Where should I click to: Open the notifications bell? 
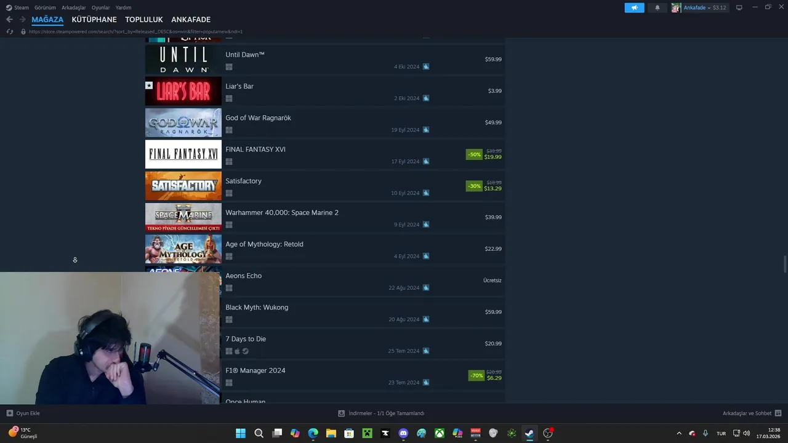[657, 7]
